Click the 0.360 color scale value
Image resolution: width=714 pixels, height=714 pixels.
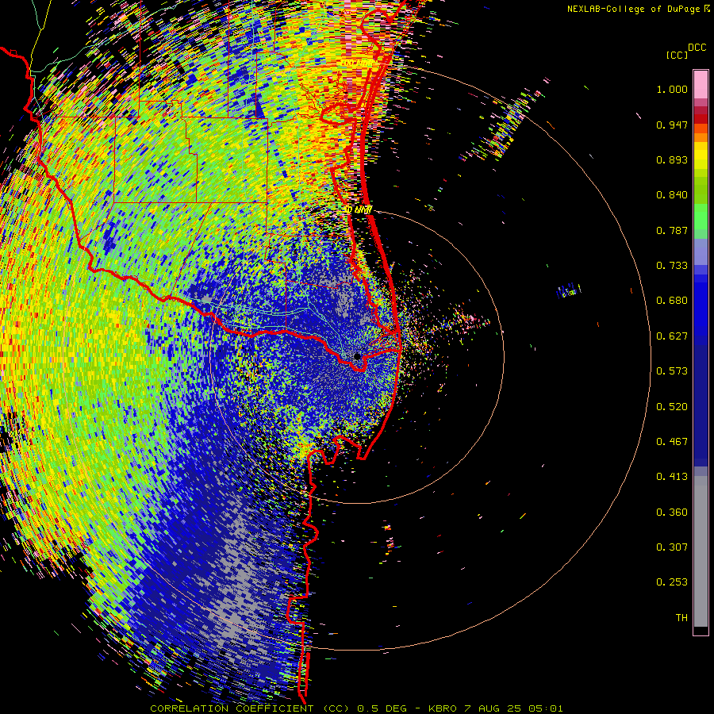click(672, 512)
